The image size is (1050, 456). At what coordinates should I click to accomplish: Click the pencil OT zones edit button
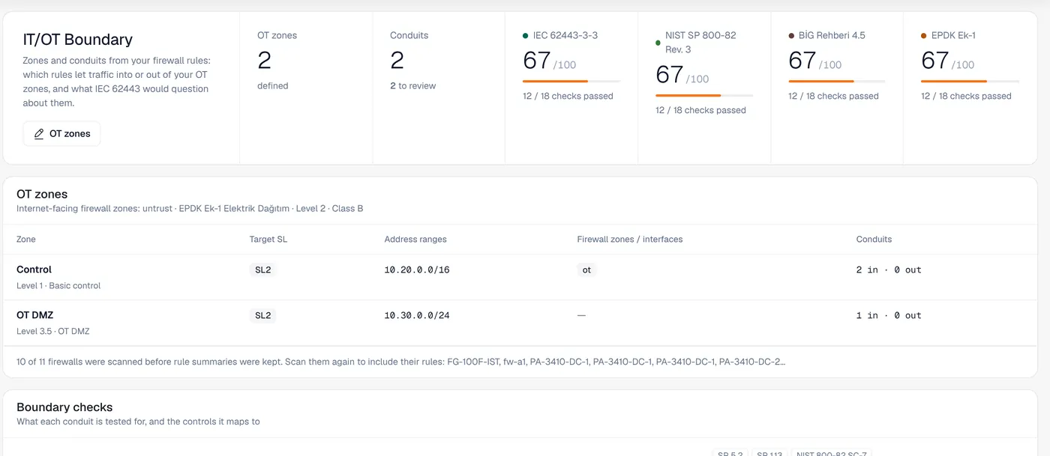[61, 134]
